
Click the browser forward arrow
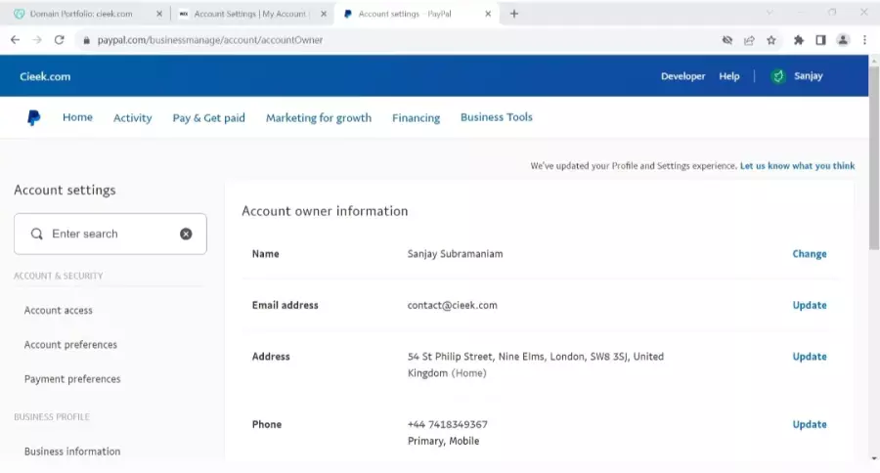coord(37,40)
